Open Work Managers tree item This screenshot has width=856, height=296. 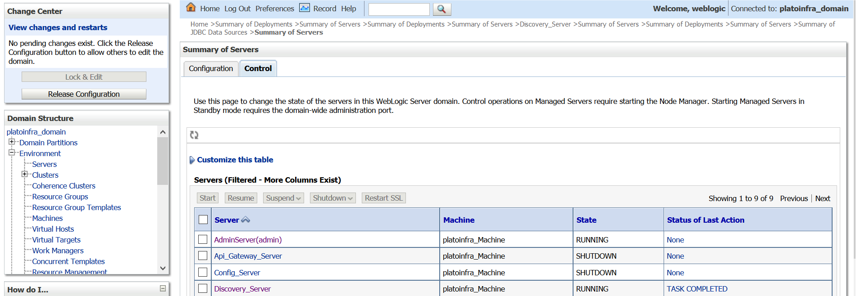58,251
